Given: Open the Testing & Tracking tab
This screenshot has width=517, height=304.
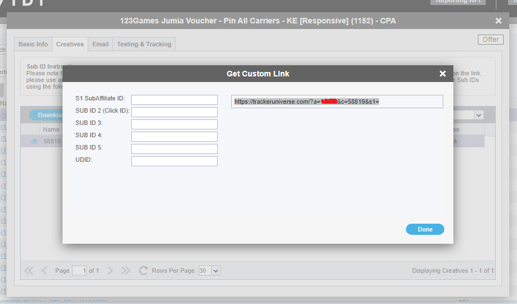Looking at the screenshot, I should (144, 44).
